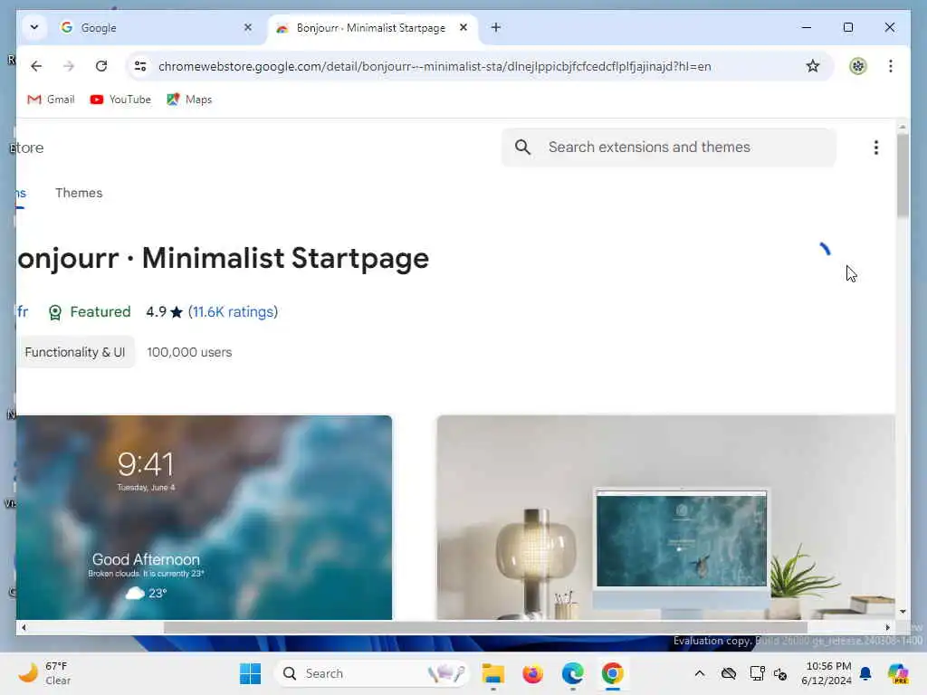The height and width of the screenshot is (695, 927).
Task: Minimize the Chrome window
Action: 807,27
